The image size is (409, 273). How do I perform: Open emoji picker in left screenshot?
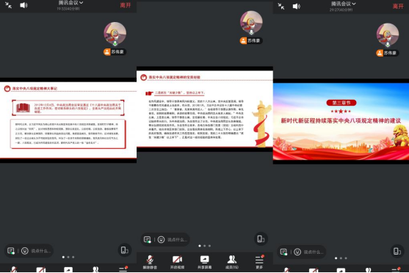coord(25,251)
